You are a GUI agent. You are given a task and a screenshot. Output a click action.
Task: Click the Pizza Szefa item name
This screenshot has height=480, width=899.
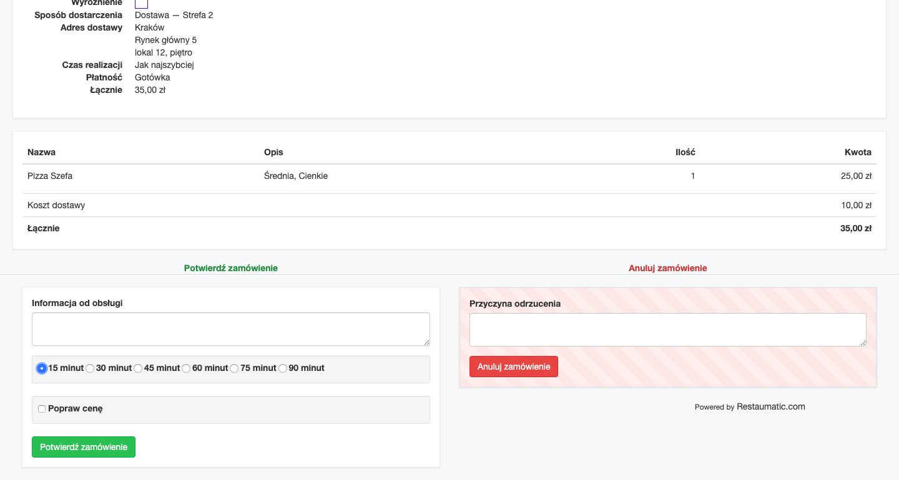(x=50, y=176)
